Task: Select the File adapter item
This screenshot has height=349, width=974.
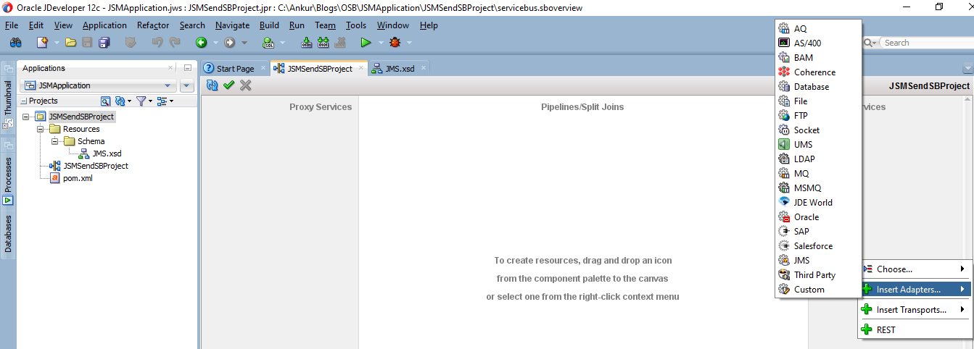Action: tap(801, 101)
